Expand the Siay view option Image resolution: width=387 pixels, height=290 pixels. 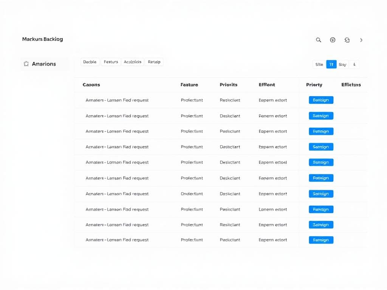pyautogui.click(x=342, y=64)
